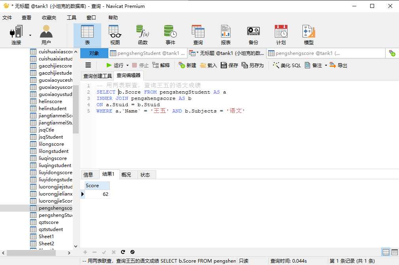Switch to the 对象 tab
This screenshot has height=265, width=399.
point(94,53)
